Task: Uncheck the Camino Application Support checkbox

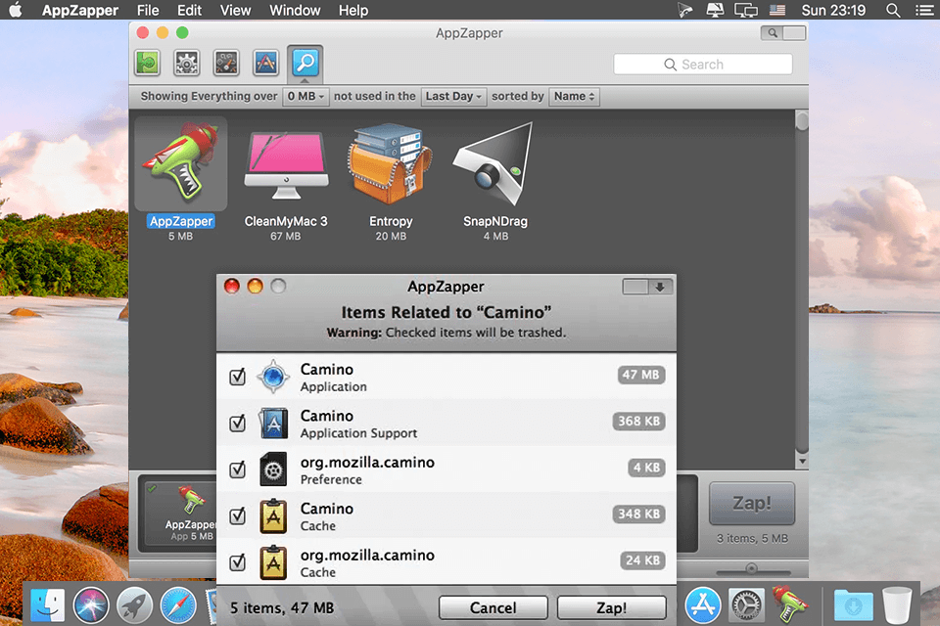Action: pos(237,423)
